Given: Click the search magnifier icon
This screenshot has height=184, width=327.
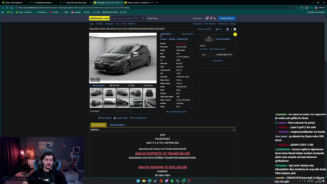Looking at the screenshot, I should (143, 18).
